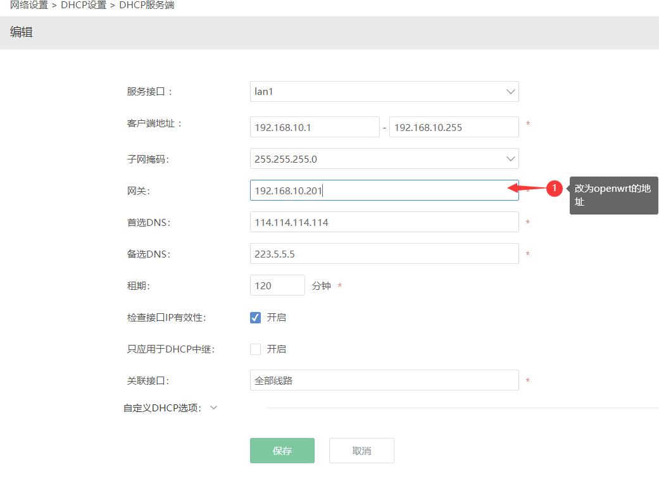The image size is (659, 493).
Task: Click the 保存 button
Action: (x=282, y=450)
